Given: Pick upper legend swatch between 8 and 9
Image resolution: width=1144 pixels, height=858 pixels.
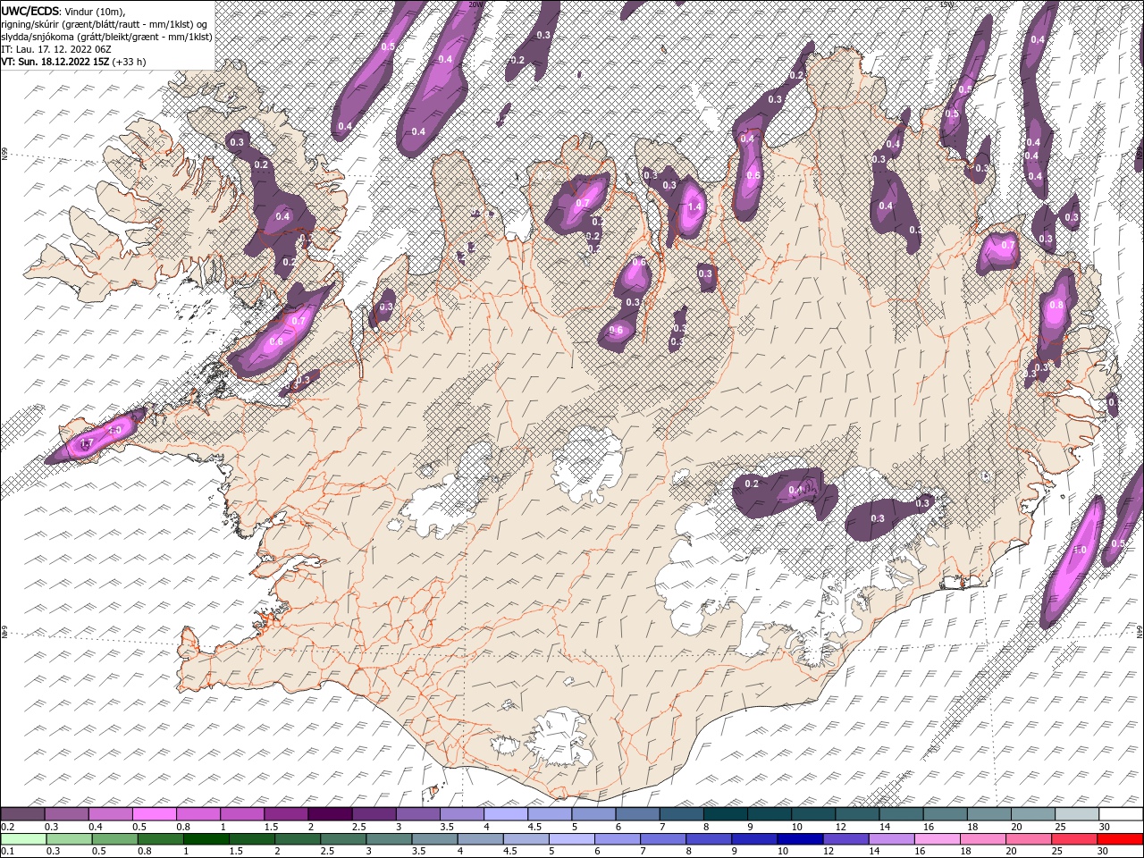Looking at the screenshot, I should (726, 814).
